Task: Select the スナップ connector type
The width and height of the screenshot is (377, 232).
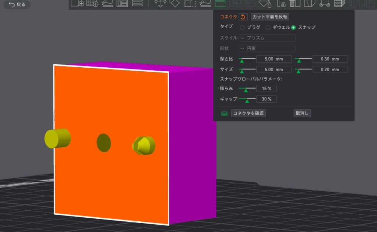Action: (293, 28)
